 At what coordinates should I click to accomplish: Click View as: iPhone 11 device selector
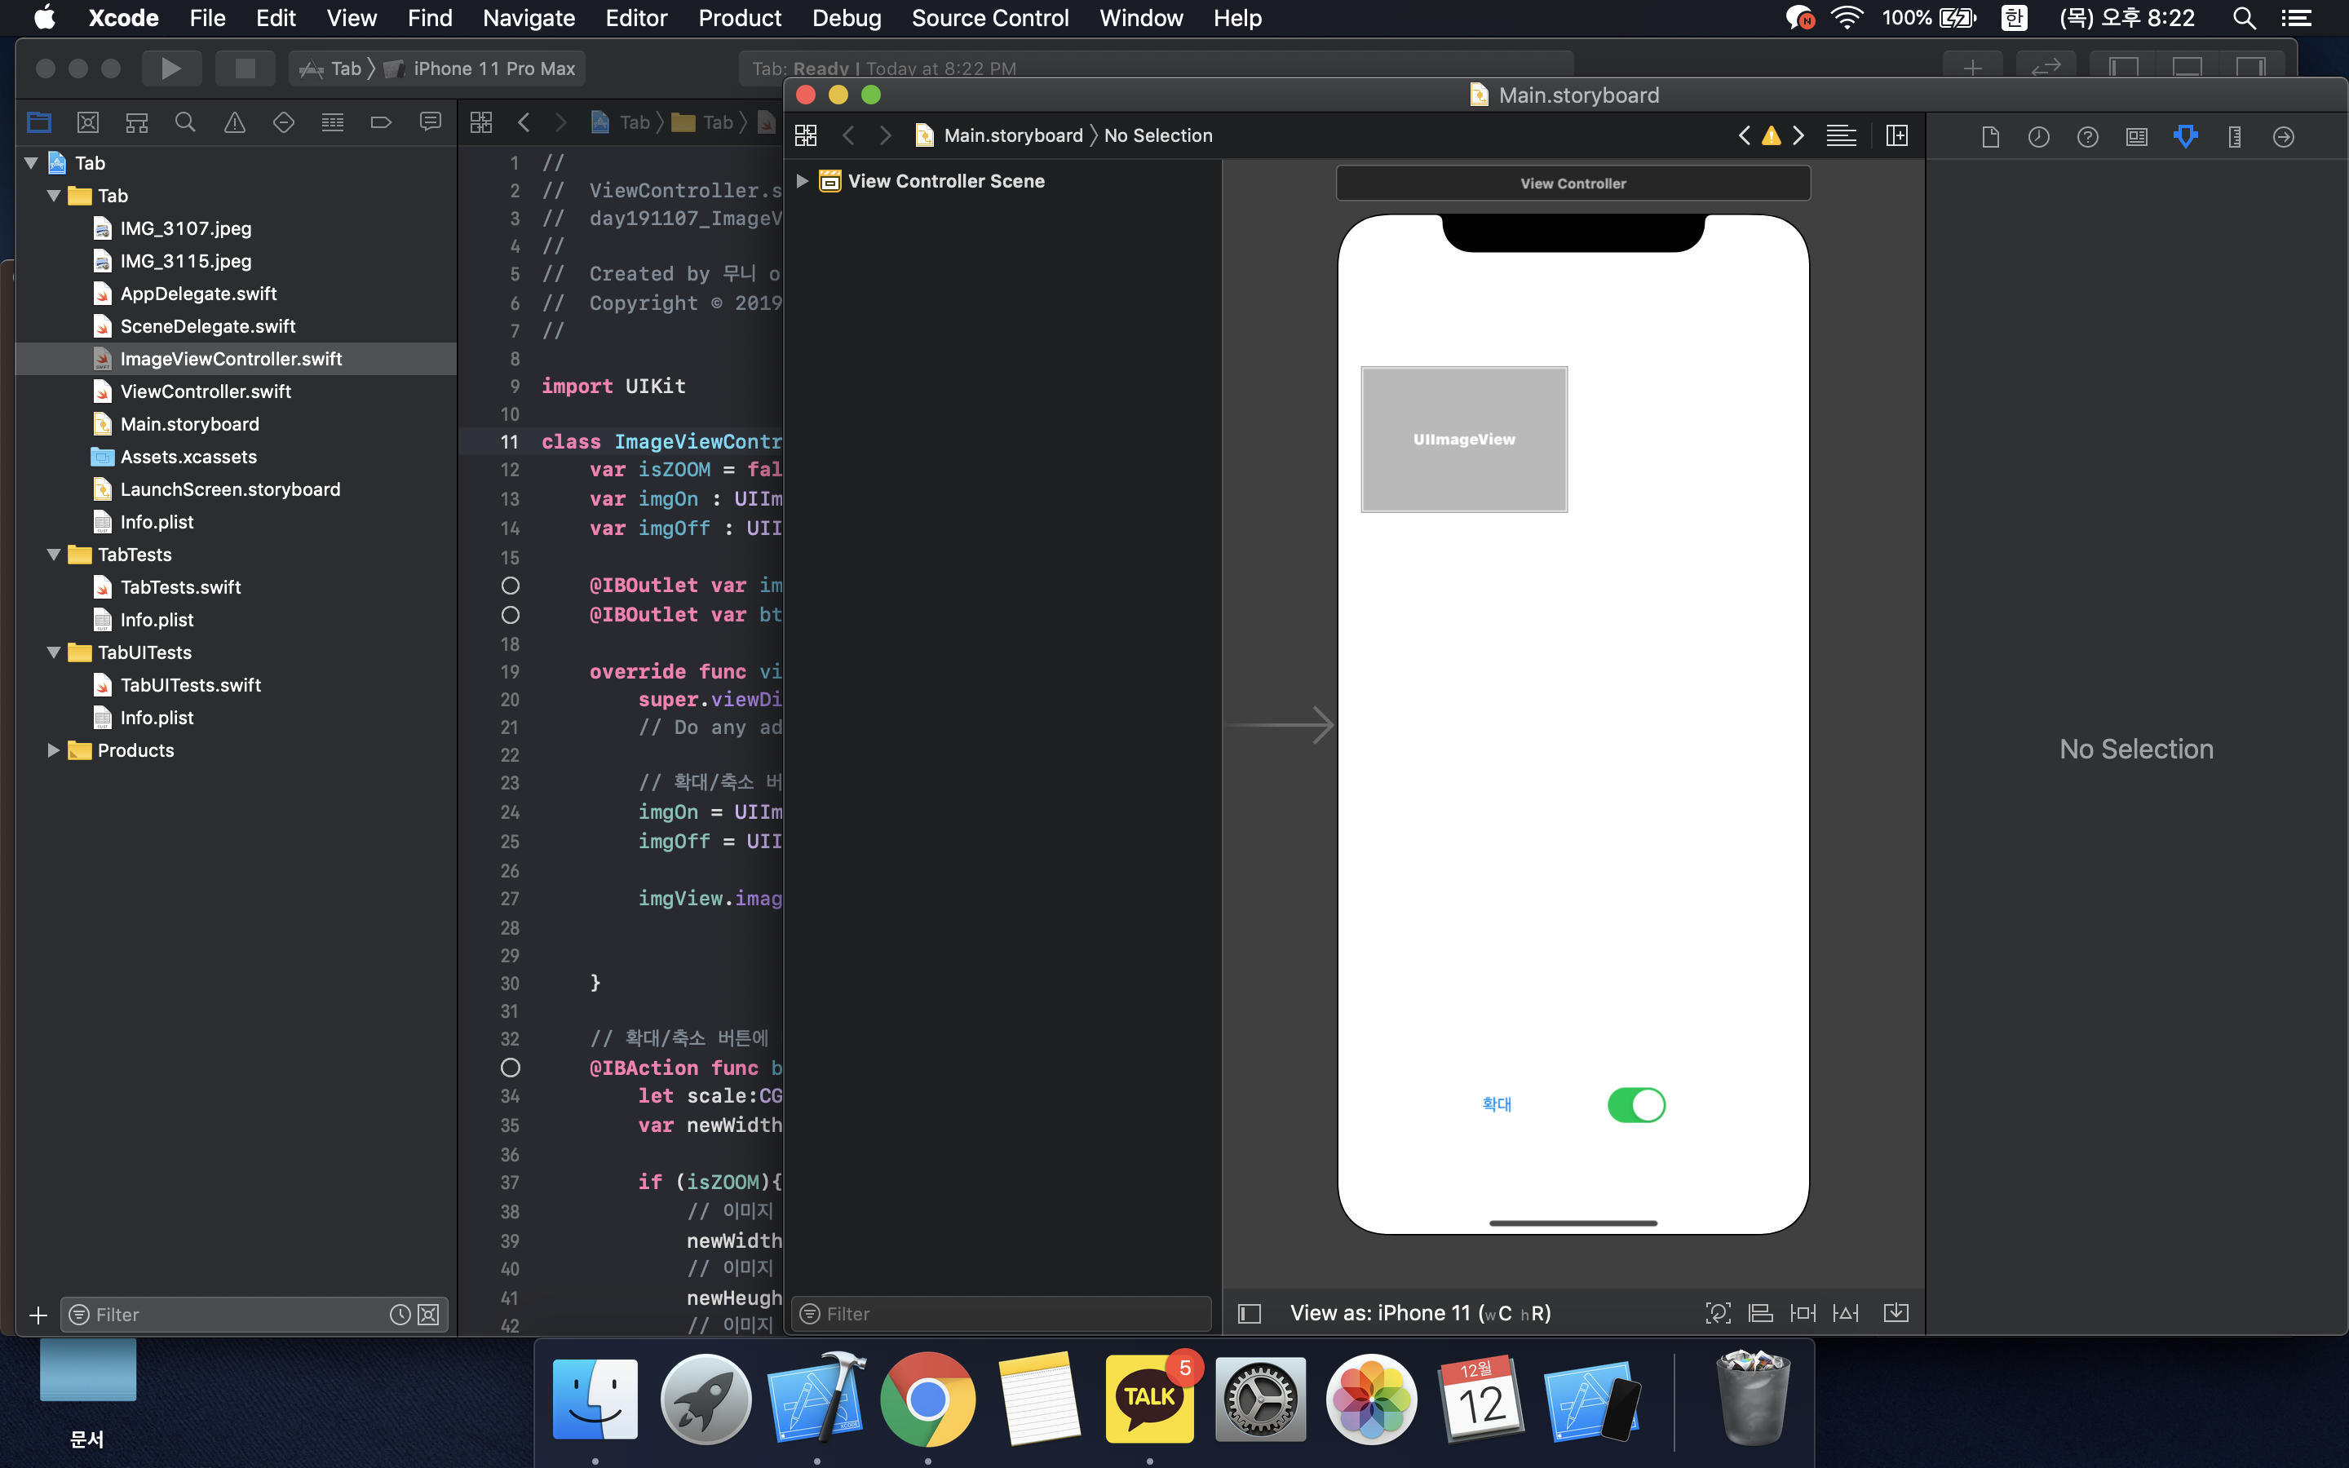tap(1419, 1313)
